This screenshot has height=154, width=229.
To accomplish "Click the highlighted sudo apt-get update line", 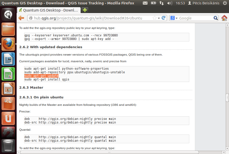I will coord(41,76).
